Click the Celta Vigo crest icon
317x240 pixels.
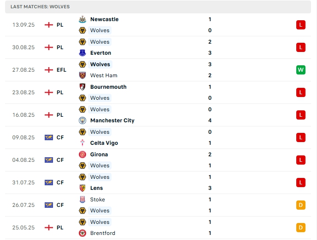tap(83, 143)
